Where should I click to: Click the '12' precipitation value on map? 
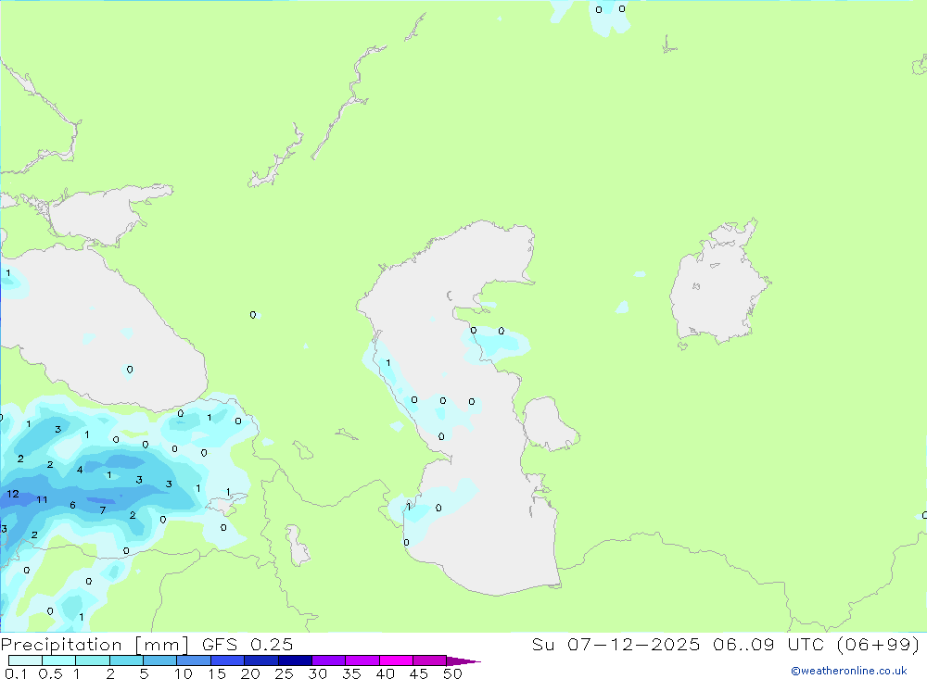click(12, 494)
